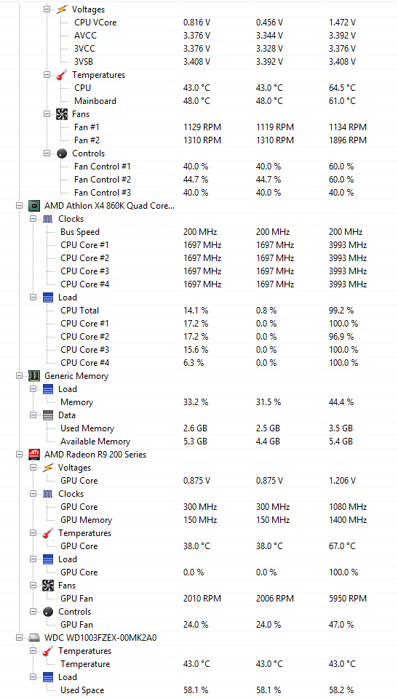Click the GPU Fans fan icon
398x699 pixels.
pyautogui.click(x=48, y=586)
